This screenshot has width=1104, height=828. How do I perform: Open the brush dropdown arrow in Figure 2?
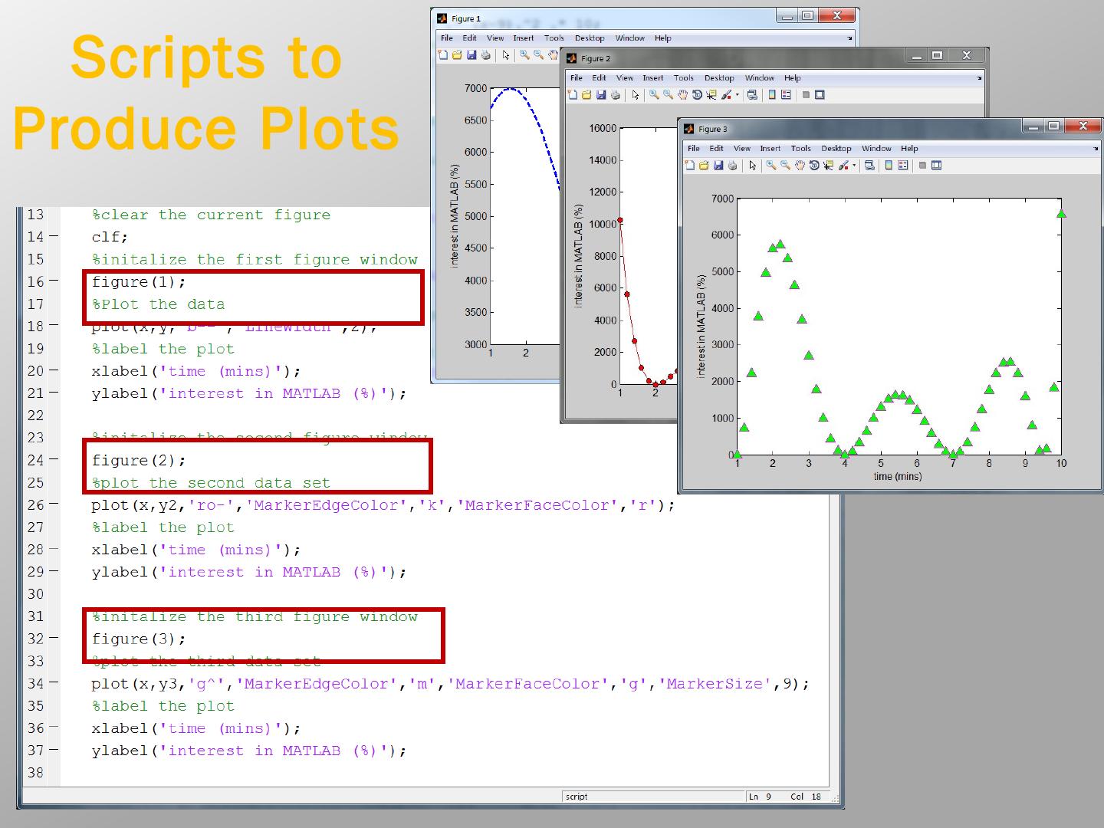point(738,95)
